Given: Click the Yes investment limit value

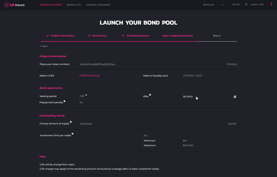Looking at the screenshot, I should pyautogui.click(x=145, y=135).
